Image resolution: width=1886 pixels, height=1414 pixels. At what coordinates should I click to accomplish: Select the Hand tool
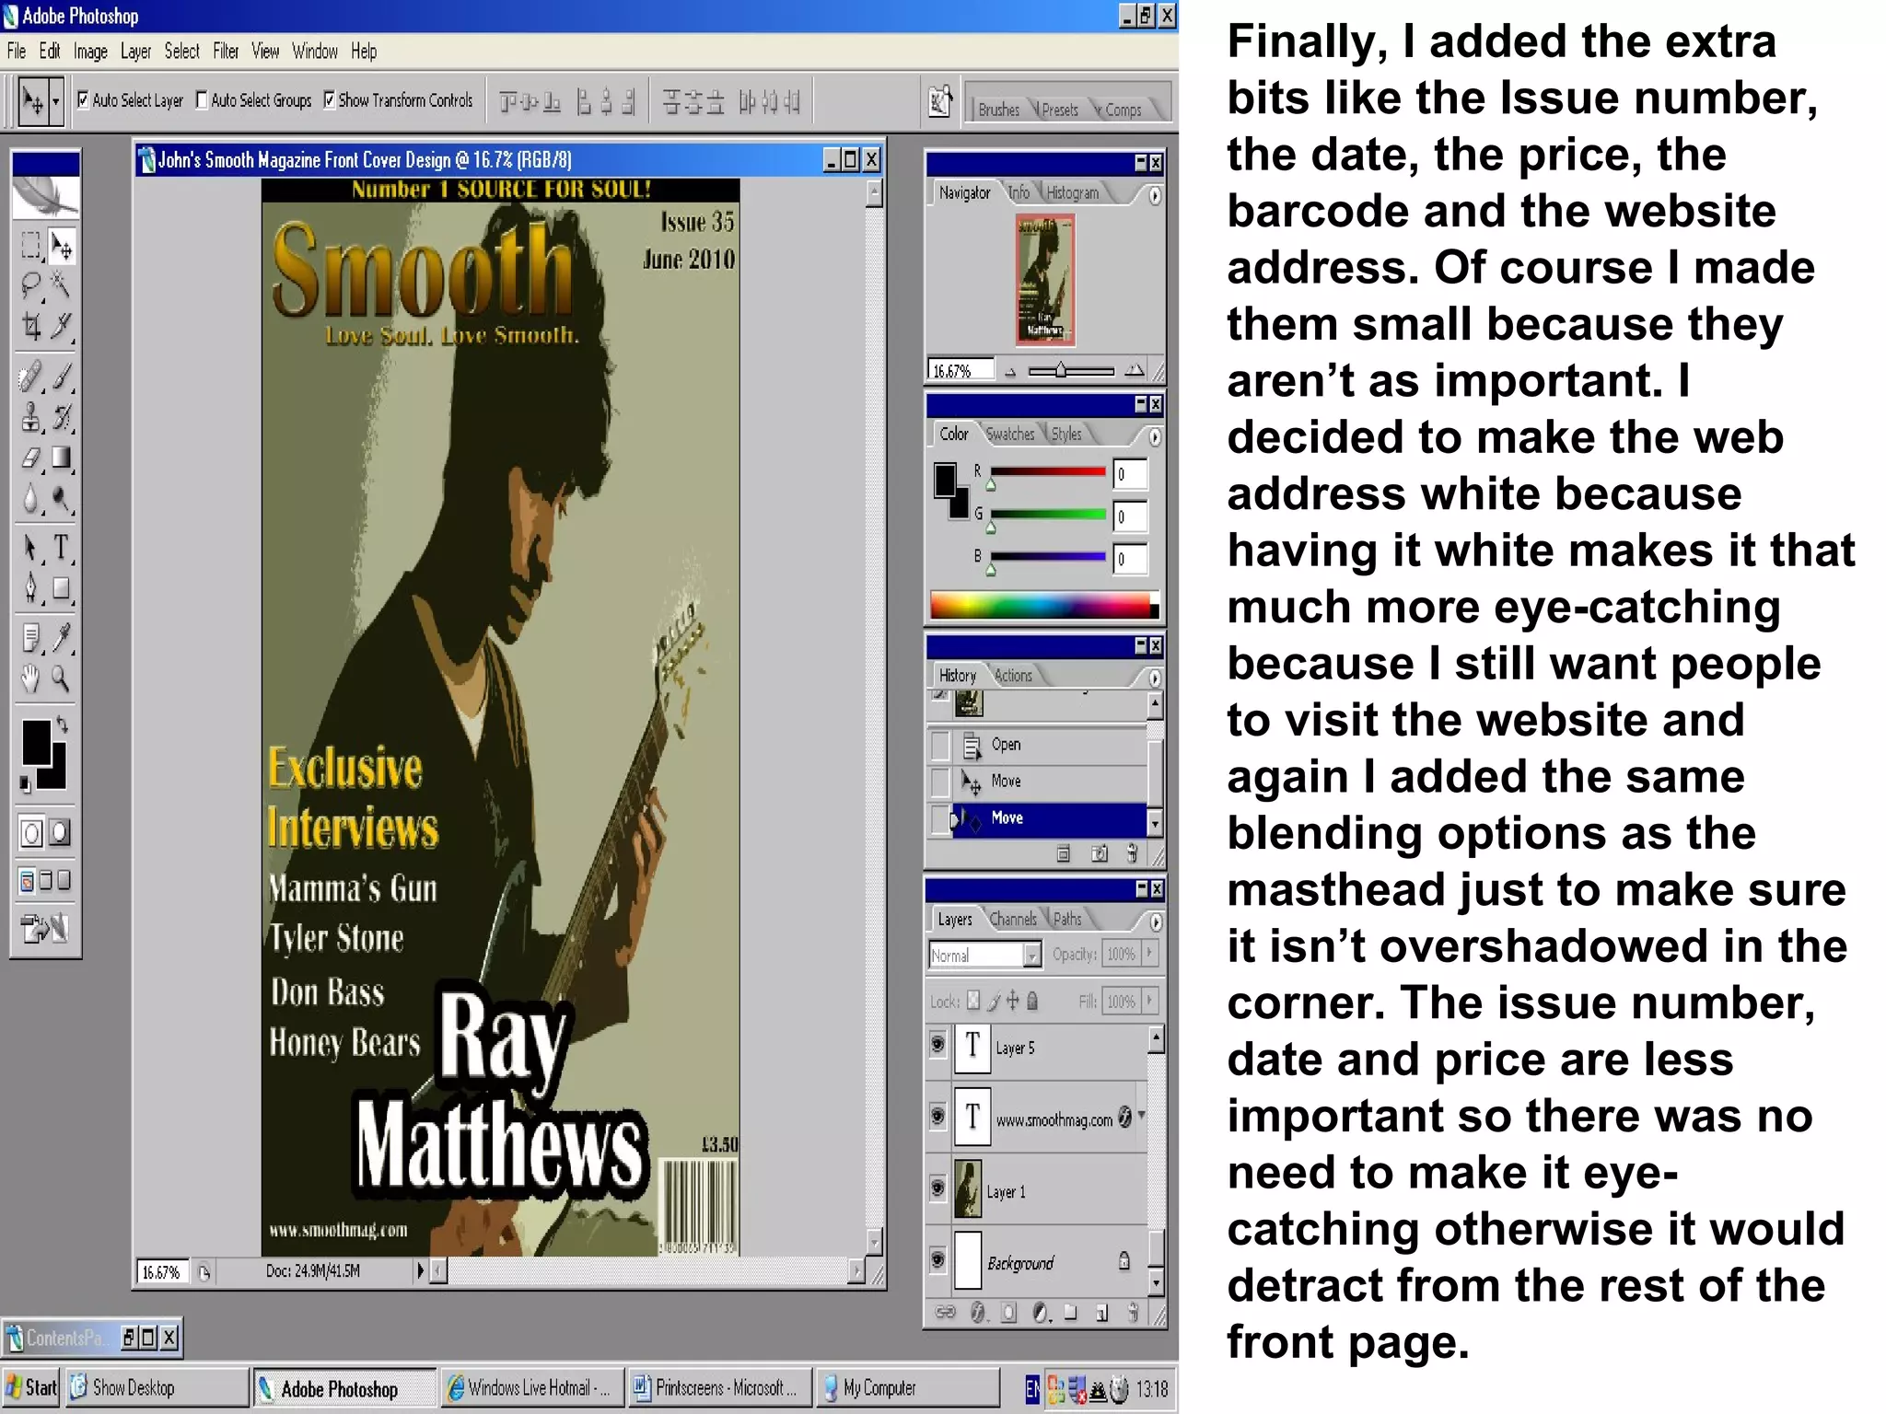tap(30, 678)
